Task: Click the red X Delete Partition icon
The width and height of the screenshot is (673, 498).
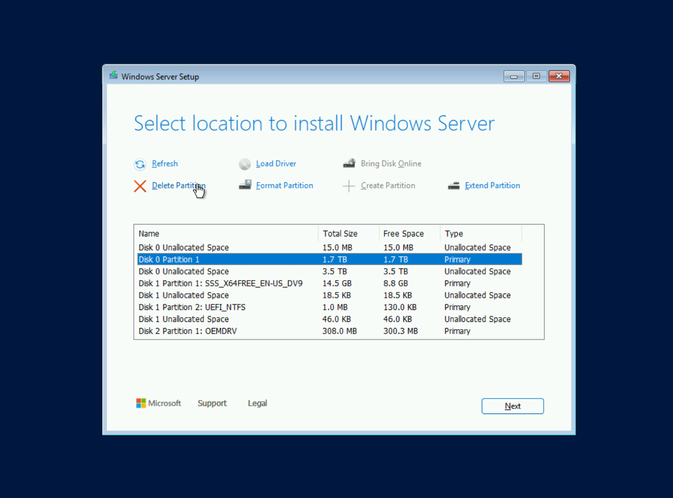Action: click(140, 186)
